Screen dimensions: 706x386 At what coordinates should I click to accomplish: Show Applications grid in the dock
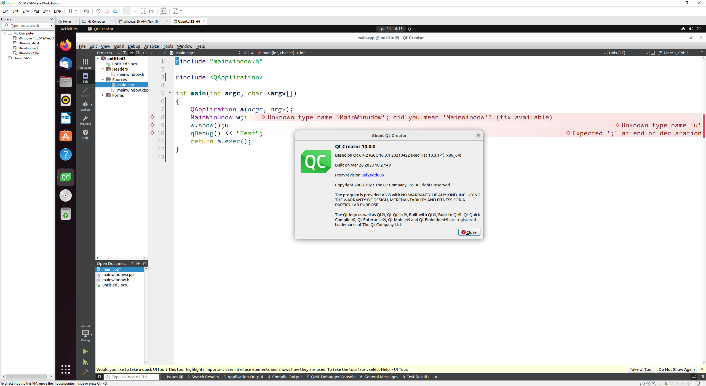66,369
